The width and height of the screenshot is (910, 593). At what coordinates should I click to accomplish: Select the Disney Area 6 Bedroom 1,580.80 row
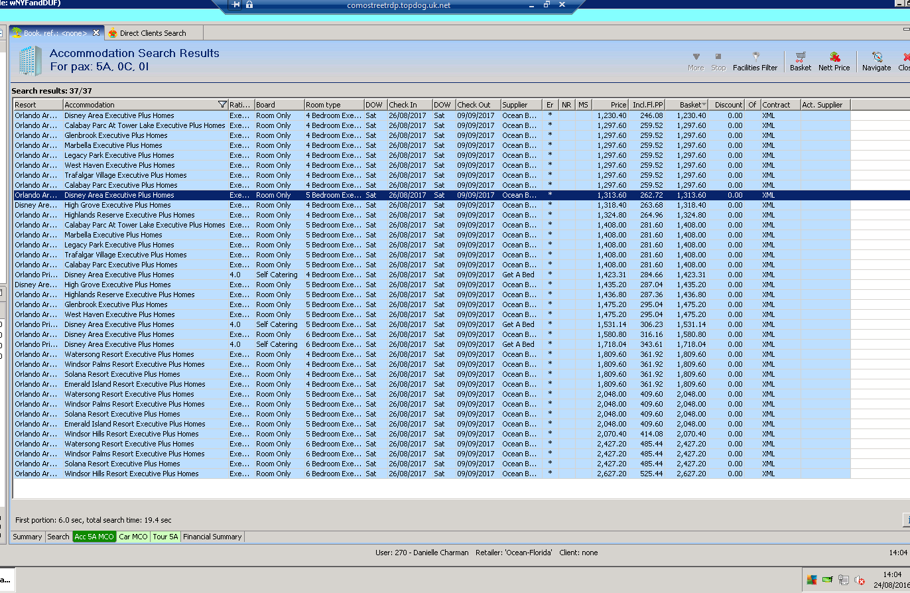tap(432, 334)
